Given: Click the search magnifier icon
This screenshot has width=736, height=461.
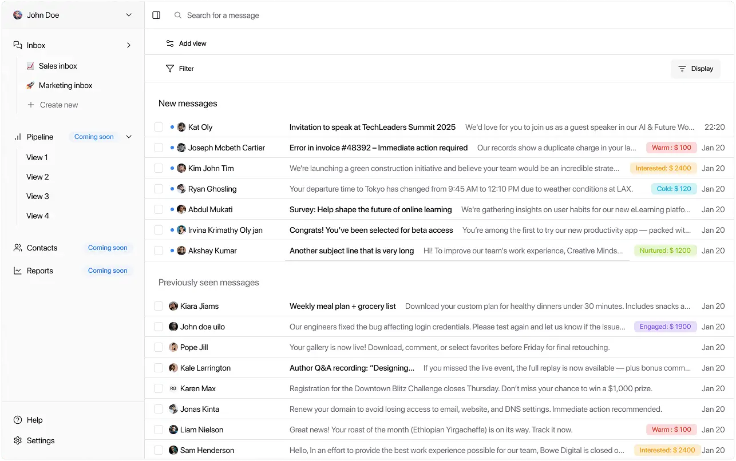Looking at the screenshot, I should pos(178,15).
